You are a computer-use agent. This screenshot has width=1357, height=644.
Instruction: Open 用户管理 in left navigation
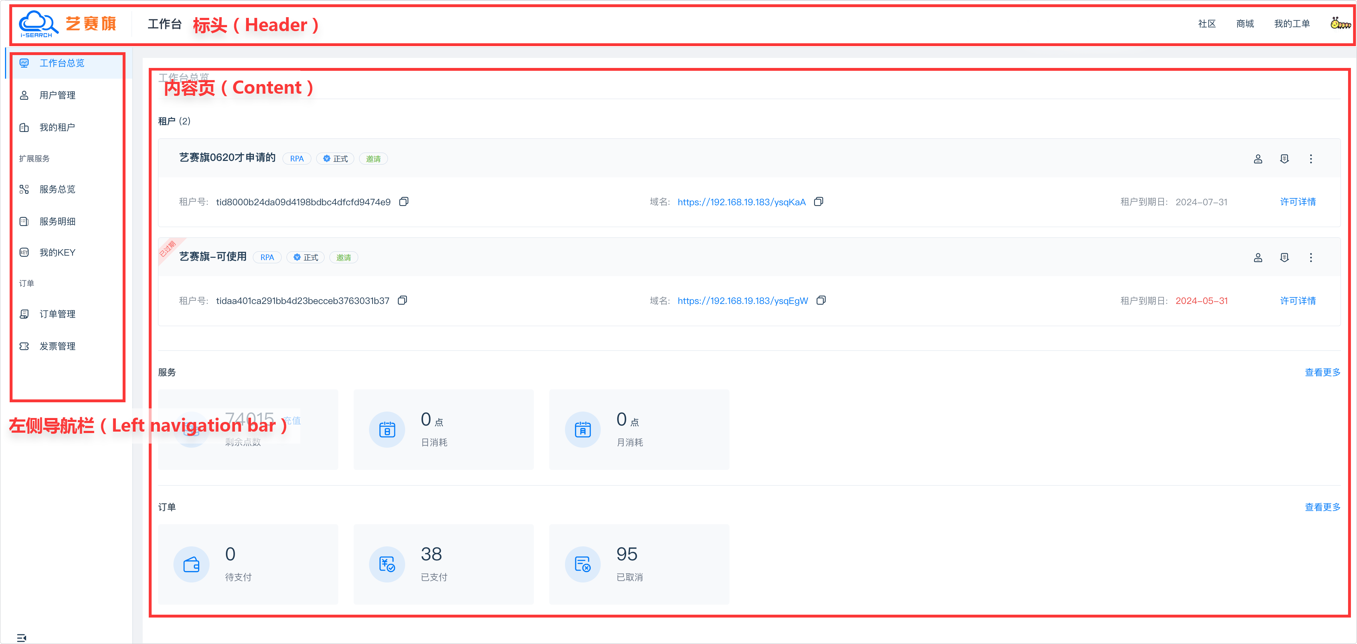57,95
